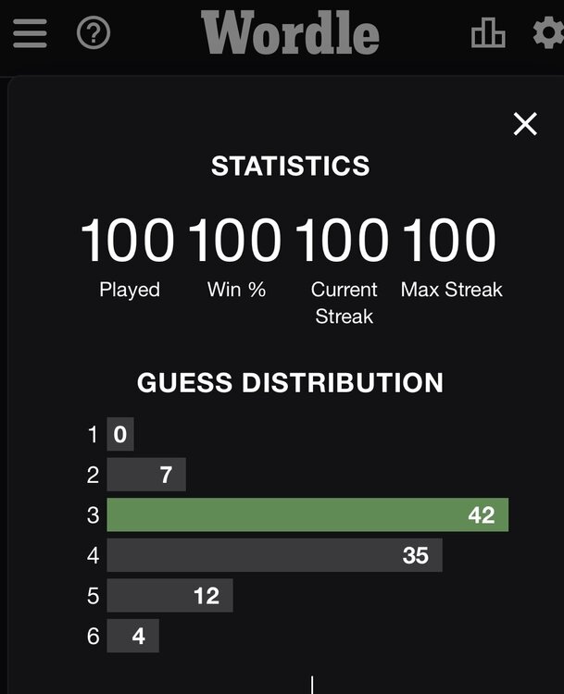Click the 4-guess bar showing 35
The height and width of the screenshot is (694, 564).
tap(274, 555)
